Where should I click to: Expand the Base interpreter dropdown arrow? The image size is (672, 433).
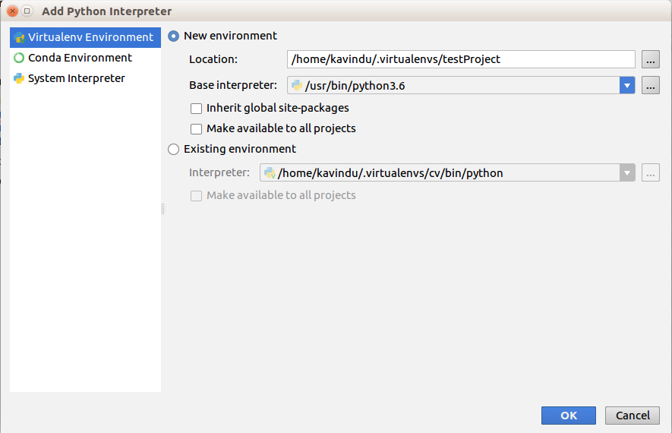tap(627, 86)
